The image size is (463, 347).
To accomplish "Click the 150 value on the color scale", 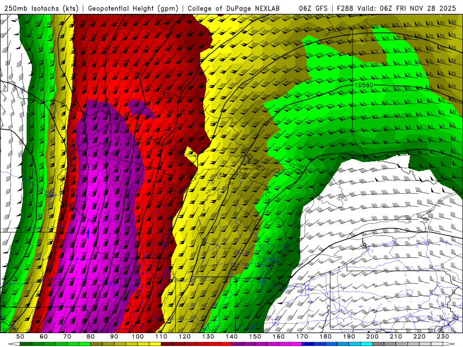I will point(255,337).
